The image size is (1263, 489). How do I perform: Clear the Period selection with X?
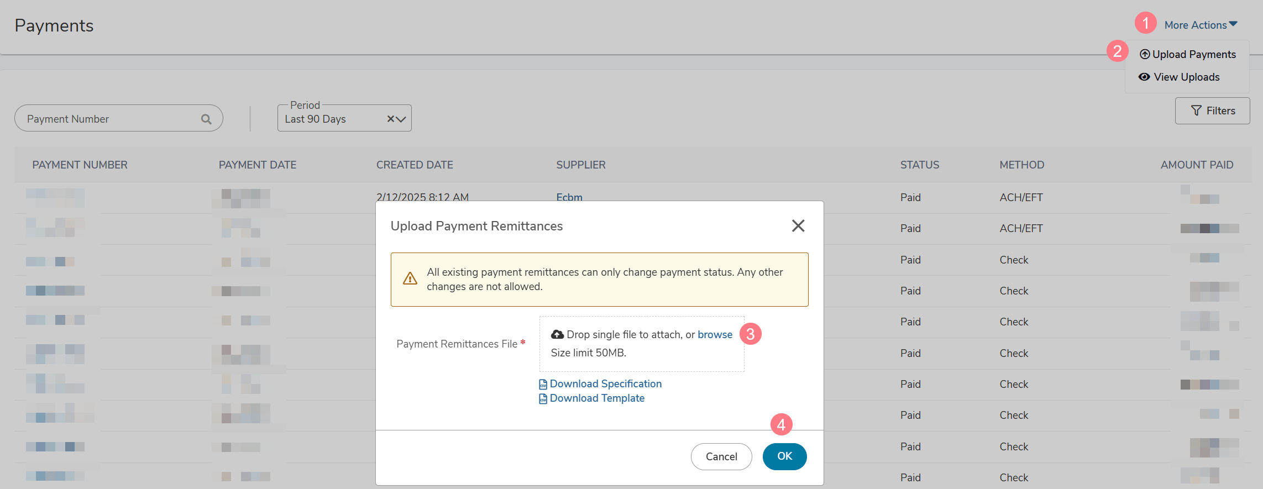(x=390, y=119)
